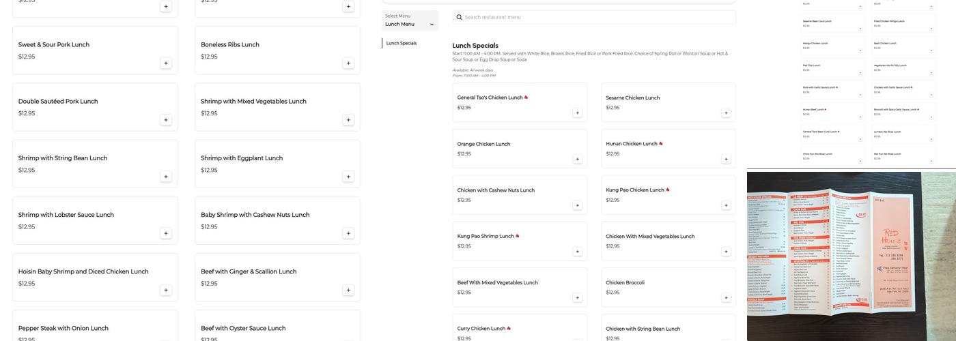Image resolution: width=956 pixels, height=341 pixels.
Task: Add Baby Shrimp with Cashew Nuts Lunch
Action: click(x=348, y=233)
